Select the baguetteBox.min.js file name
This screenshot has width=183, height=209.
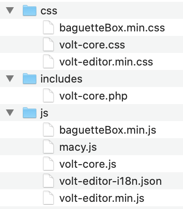(x=108, y=131)
